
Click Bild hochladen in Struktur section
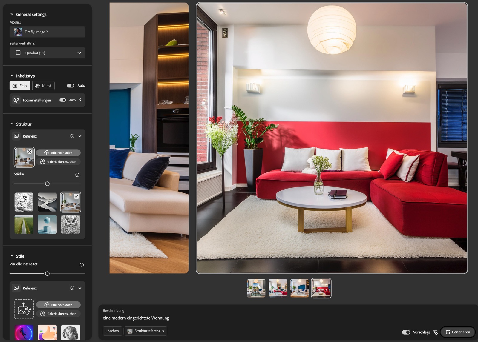click(x=58, y=153)
